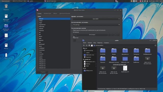Select Adept theme in list

tap(55, 21)
